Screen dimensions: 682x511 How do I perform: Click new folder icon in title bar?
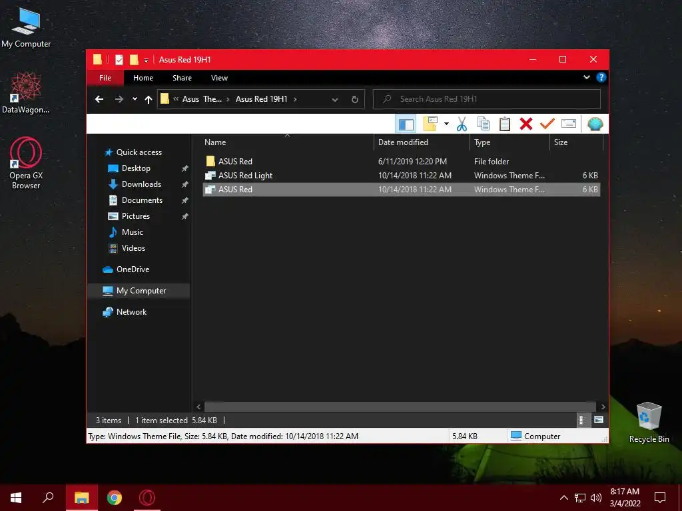134,60
